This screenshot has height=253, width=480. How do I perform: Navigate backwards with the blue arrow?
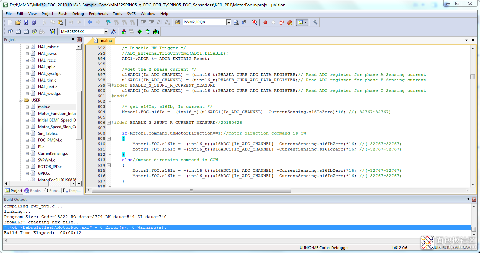tap(90, 22)
